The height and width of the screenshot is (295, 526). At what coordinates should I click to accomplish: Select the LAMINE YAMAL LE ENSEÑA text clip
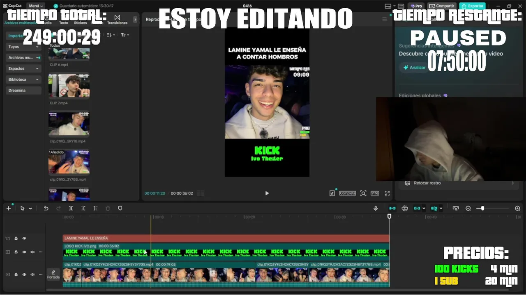[226, 238]
